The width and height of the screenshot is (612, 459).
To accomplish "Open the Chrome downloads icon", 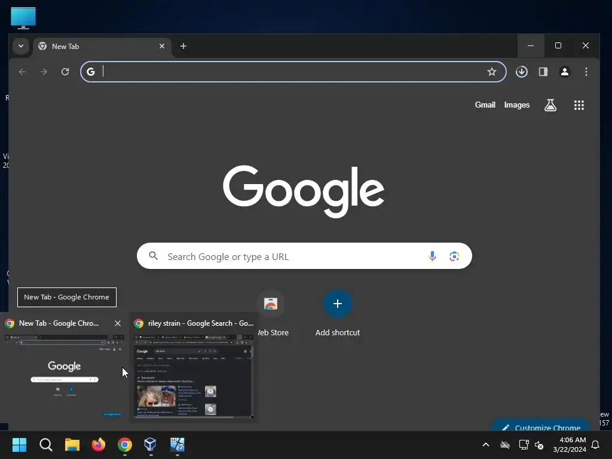I will click(x=521, y=72).
